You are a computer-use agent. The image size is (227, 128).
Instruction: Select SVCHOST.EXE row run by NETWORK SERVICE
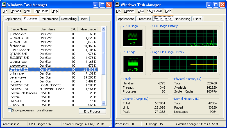pos(53,89)
